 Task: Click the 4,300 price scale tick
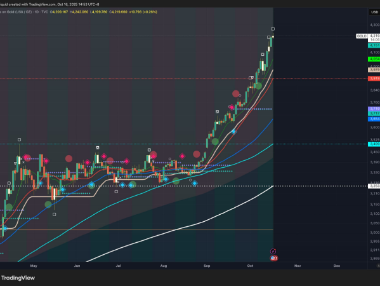[x=375, y=25]
